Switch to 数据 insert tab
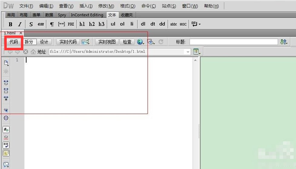Viewport: 296px width, 169px height. tap(49, 15)
